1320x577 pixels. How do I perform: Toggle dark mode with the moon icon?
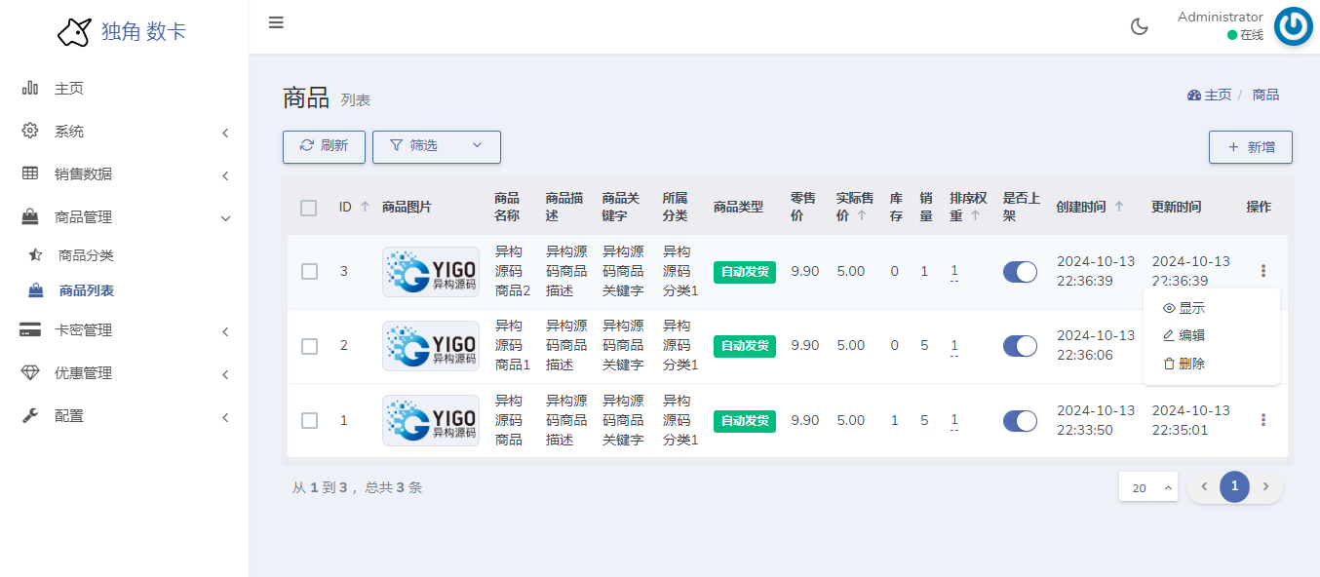pos(1139,26)
